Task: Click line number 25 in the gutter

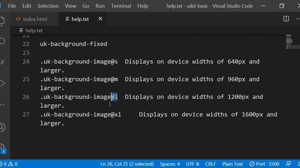Action: point(26,79)
